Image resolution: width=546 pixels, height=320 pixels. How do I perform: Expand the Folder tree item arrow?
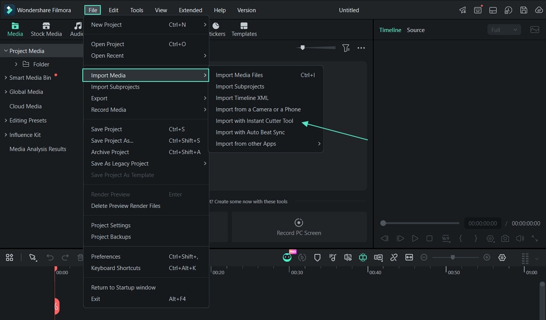point(16,64)
